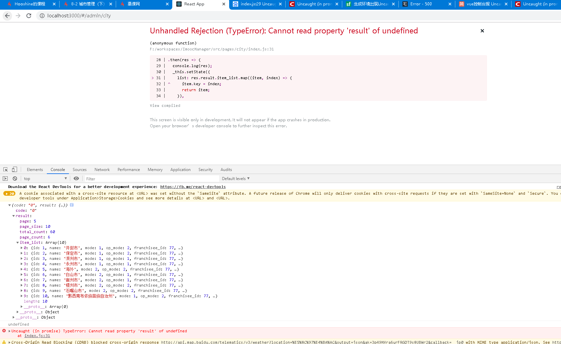Switch to the Security tab
This screenshot has height=344, width=561.
click(x=205, y=170)
